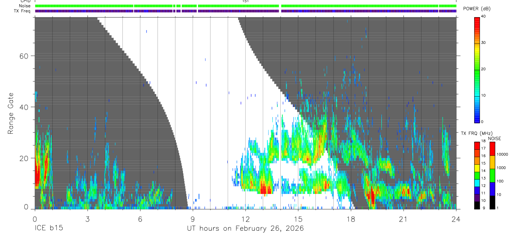
Task: Pick the purple segment of TX FRQ bar
Action: click(x=477, y=199)
